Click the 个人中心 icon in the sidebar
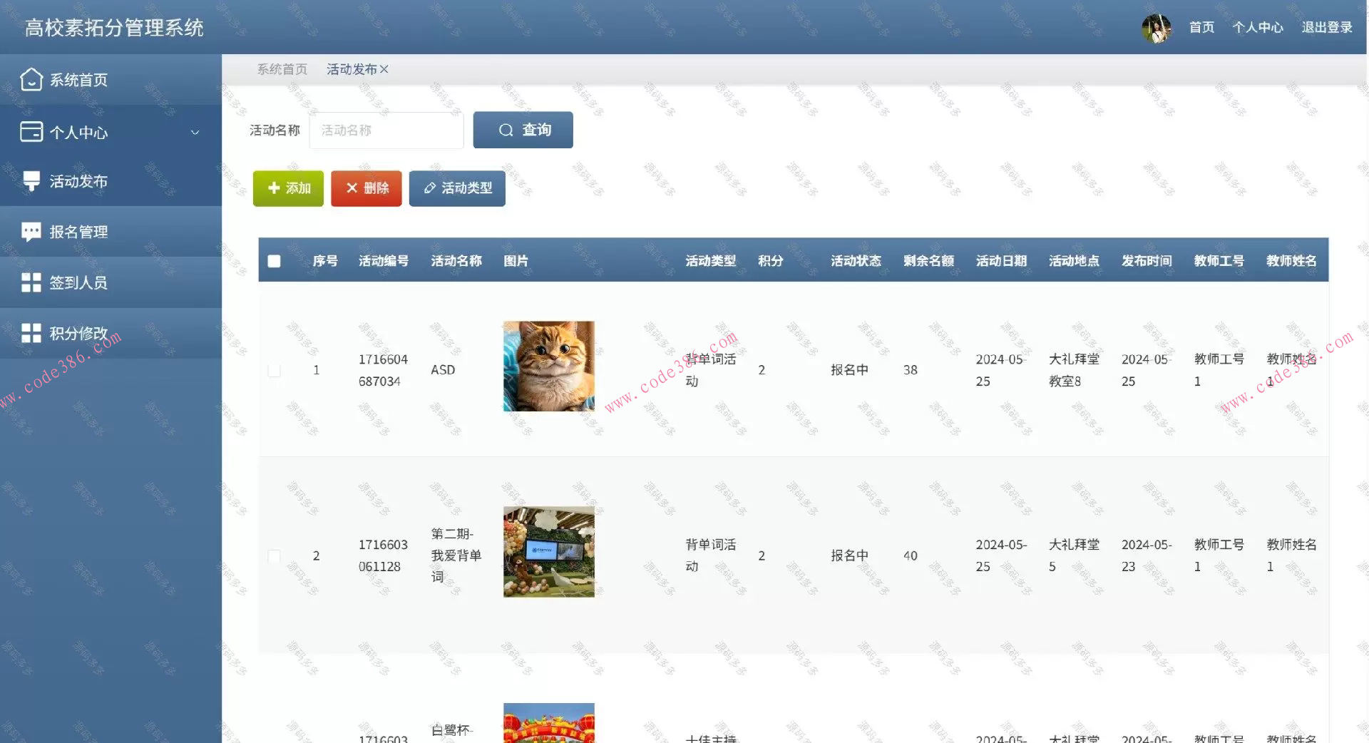Viewport: 1369px width, 743px height. click(x=31, y=131)
